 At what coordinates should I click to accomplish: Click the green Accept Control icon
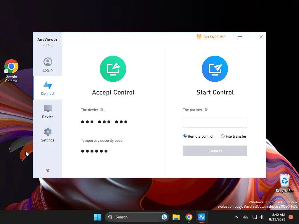coord(113,69)
